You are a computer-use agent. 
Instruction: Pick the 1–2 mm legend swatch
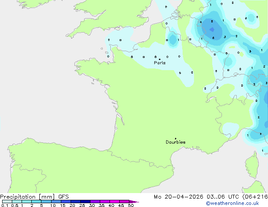[x=27, y=202]
